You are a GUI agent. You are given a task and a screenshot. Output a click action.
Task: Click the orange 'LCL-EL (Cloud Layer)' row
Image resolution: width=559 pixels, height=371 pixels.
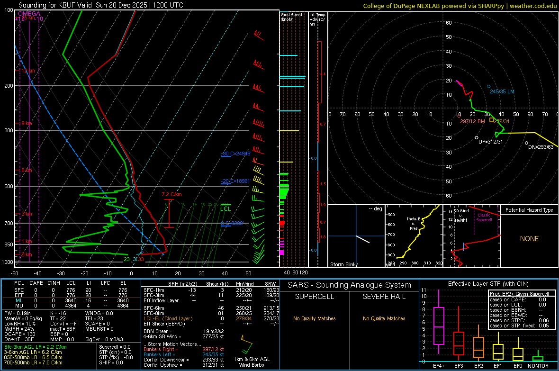tap(211, 318)
